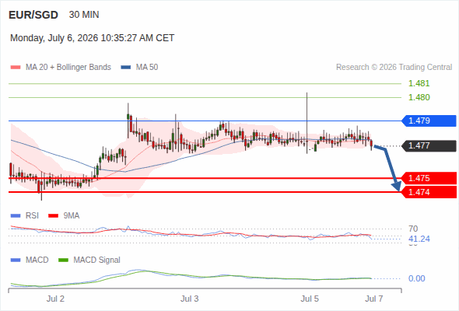
Task: Click the 1.481 resistance level label
Action: click(x=419, y=84)
